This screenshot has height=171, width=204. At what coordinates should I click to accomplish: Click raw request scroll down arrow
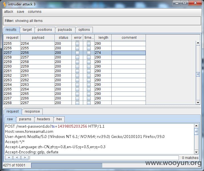[196, 152]
